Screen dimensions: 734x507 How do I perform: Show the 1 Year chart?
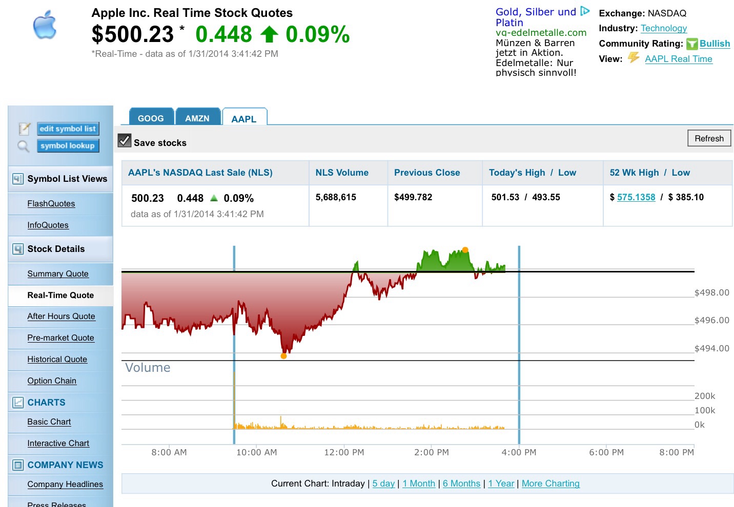click(x=501, y=483)
